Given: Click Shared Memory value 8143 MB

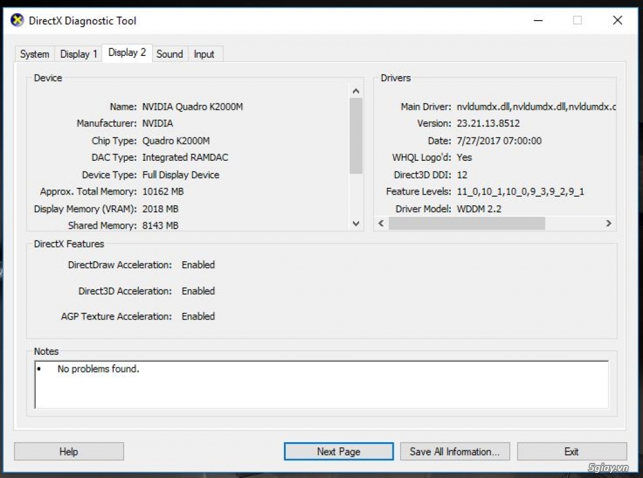Looking at the screenshot, I should click(160, 225).
